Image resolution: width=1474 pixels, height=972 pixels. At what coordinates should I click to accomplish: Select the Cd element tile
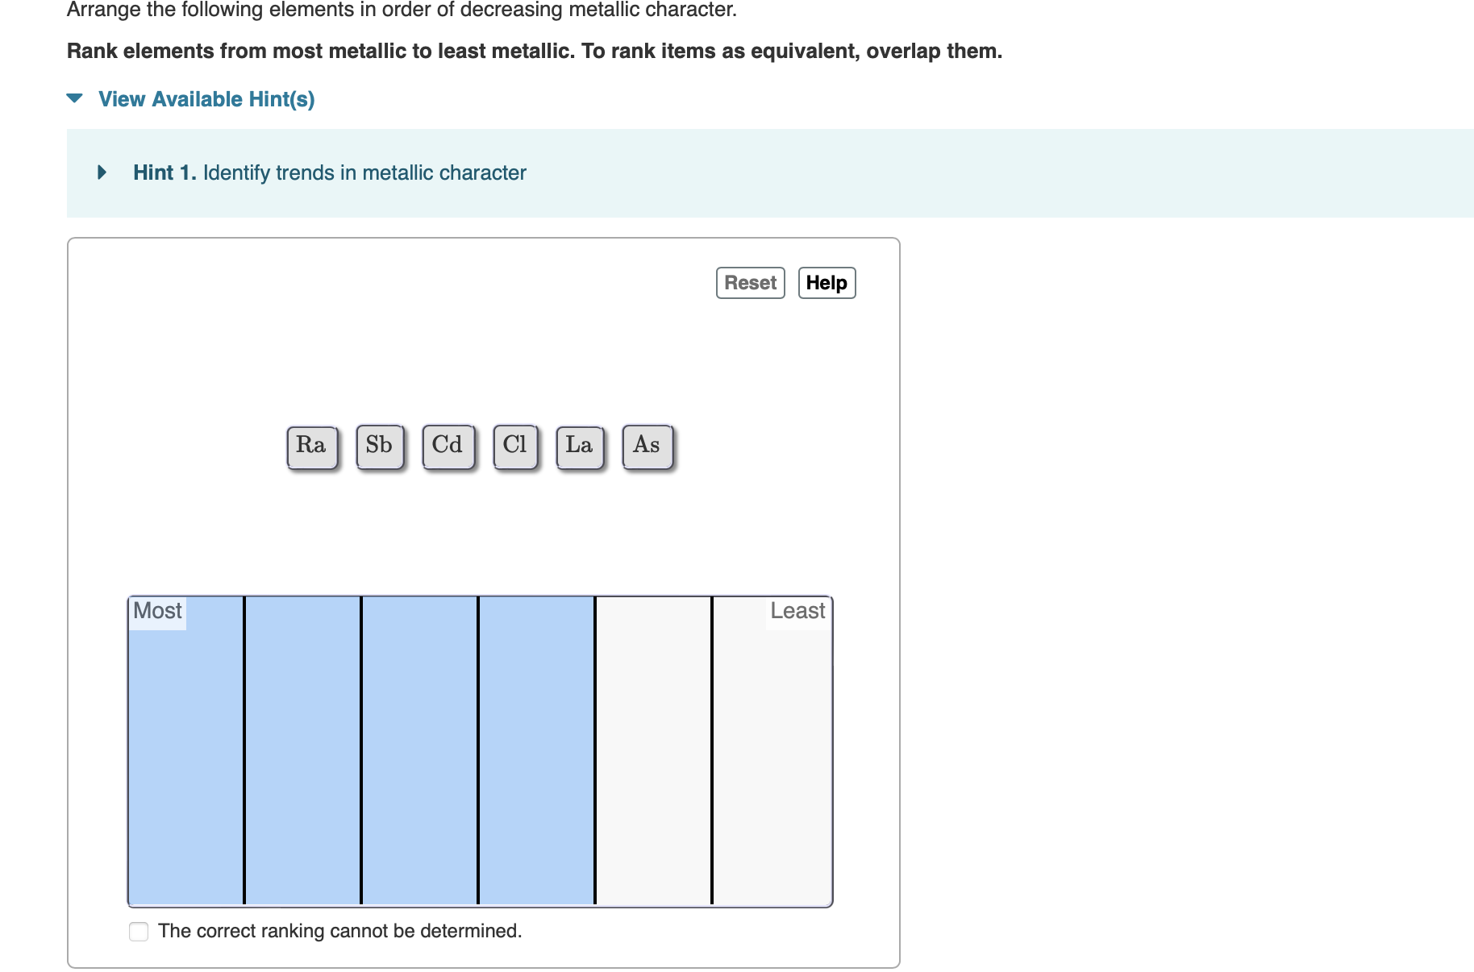point(448,445)
